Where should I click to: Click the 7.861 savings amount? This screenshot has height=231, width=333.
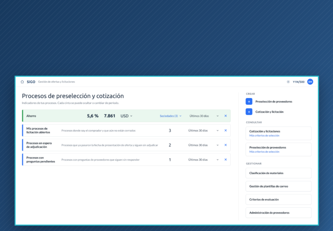(109, 116)
